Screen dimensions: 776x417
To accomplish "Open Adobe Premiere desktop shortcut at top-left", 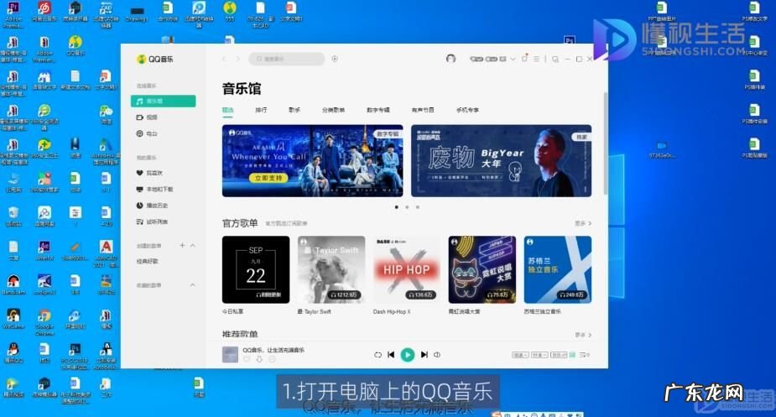I will [13, 14].
